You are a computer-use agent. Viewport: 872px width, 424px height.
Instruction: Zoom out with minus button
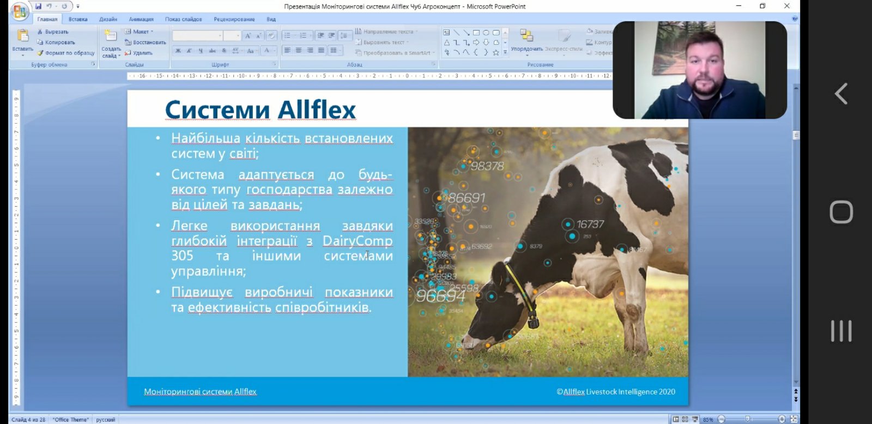click(721, 419)
